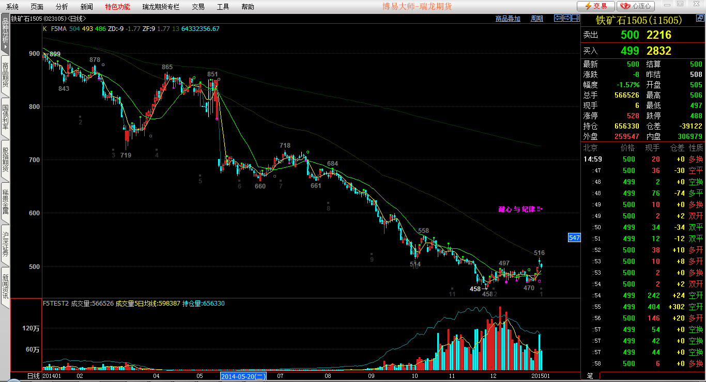Image resolution: width=706 pixels, height=382 pixels.
Task: Click the highlighted 2014-05-20 date marker
Action: (x=243, y=376)
